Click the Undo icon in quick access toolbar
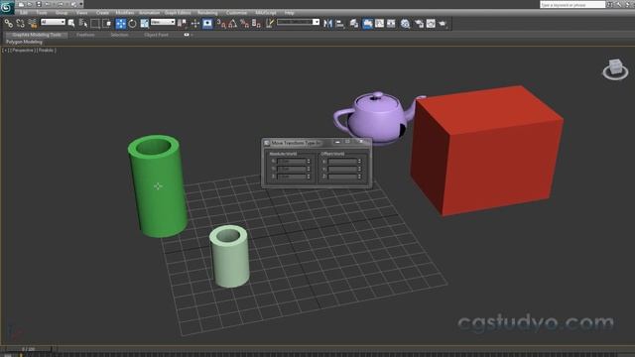Image resolution: width=635 pixels, height=357 pixels. (x=48, y=4)
